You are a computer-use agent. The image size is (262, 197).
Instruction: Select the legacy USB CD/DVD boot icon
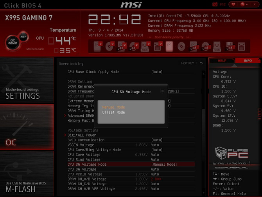tap(205, 46)
